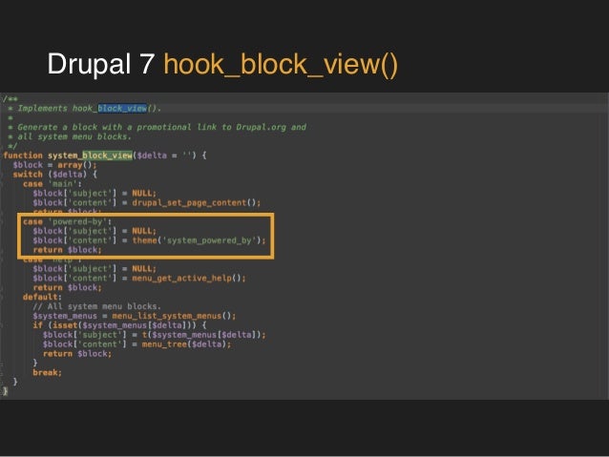
Task: Click the "function system_block_view($delta = '')" line
Action: click(104, 156)
